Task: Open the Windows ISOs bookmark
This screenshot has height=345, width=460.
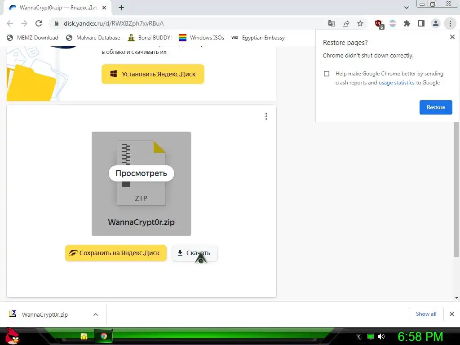Action: point(202,38)
